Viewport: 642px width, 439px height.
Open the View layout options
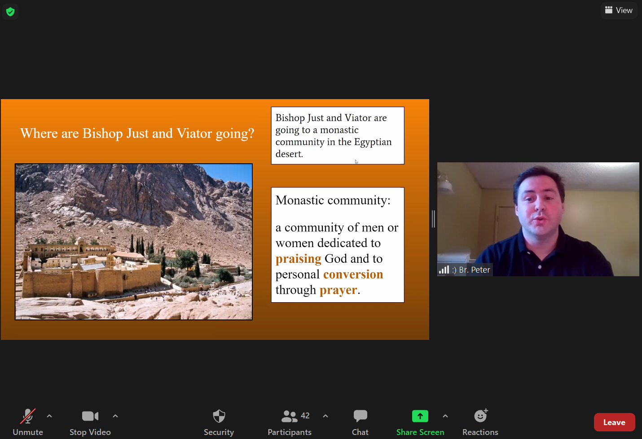[x=619, y=10]
